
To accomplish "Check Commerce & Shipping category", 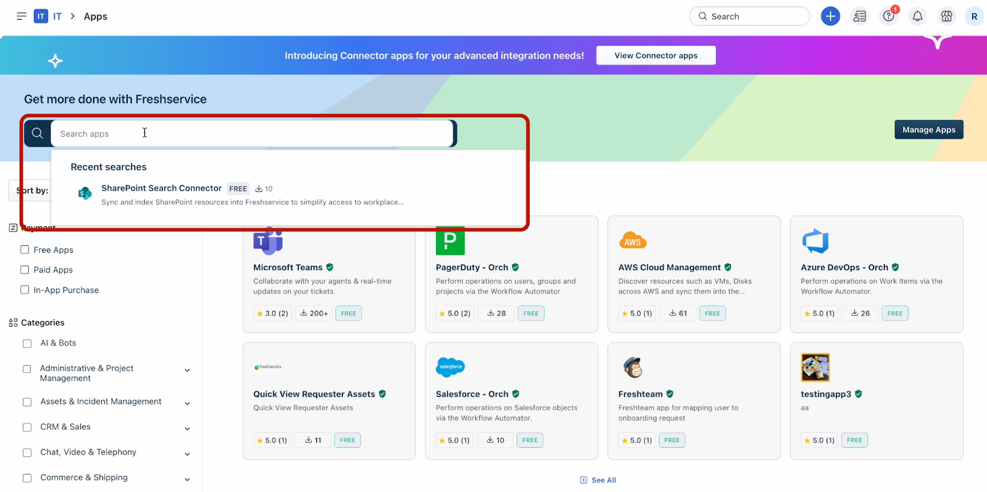I will coord(27,478).
